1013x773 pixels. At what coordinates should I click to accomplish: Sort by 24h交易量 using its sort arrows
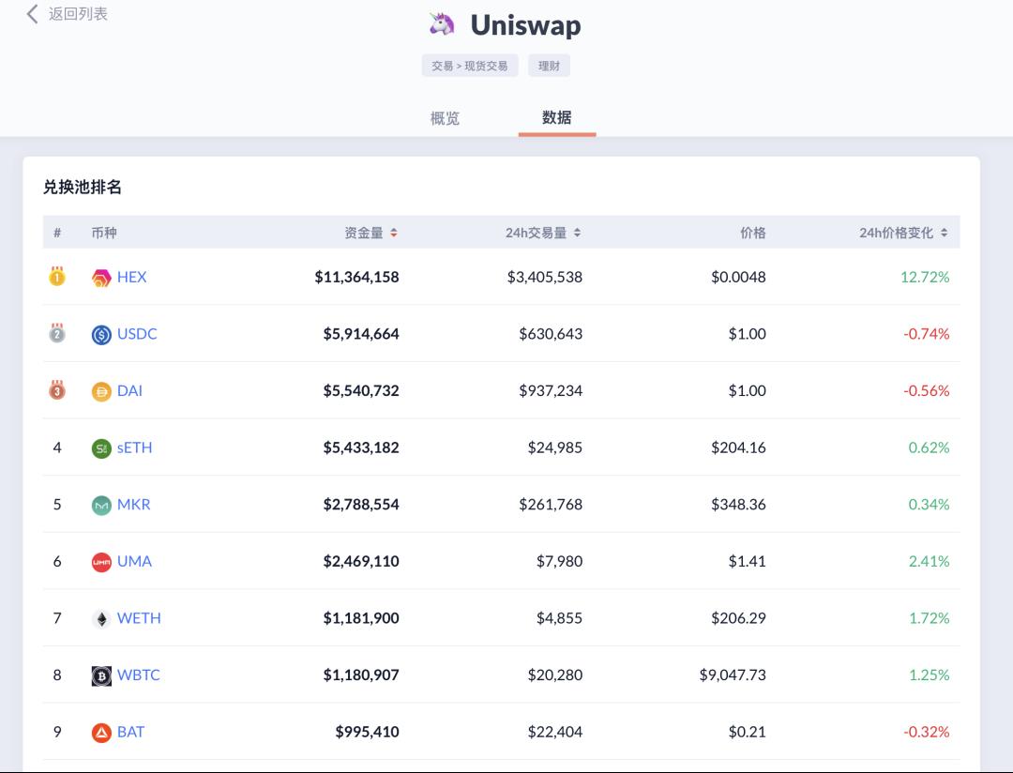577,233
